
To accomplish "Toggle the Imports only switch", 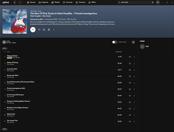I will (115, 42).
